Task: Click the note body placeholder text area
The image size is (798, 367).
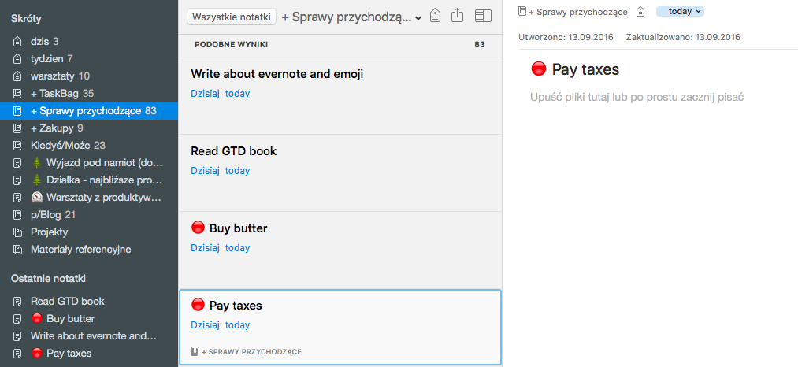Action: click(x=637, y=97)
